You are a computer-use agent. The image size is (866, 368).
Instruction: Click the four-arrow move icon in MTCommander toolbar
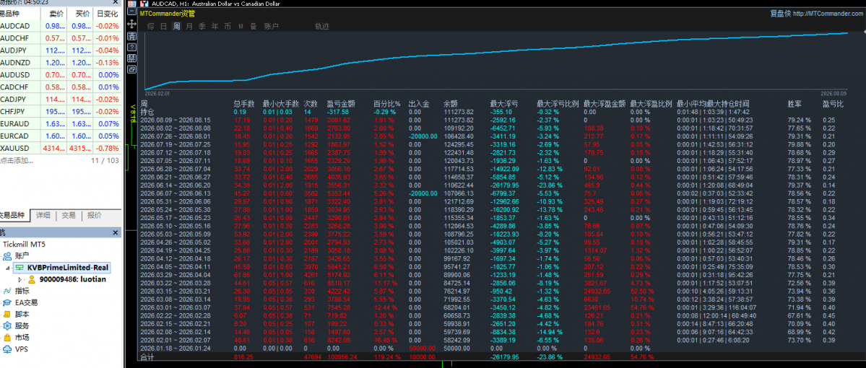(131, 25)
